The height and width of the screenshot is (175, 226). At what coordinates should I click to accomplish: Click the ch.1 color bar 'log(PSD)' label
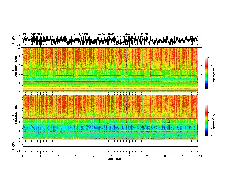(x=213, y=74)
